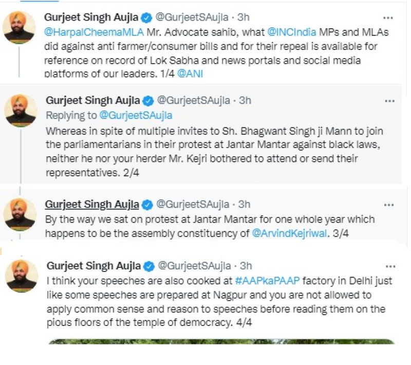This screenshot has width=411, height=365.
Task: Visit the @ArvindKejriwal profile mention
Action: point(289,233)
